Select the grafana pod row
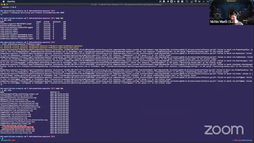This screenshot has width=254, height=143. coord(33,25)
